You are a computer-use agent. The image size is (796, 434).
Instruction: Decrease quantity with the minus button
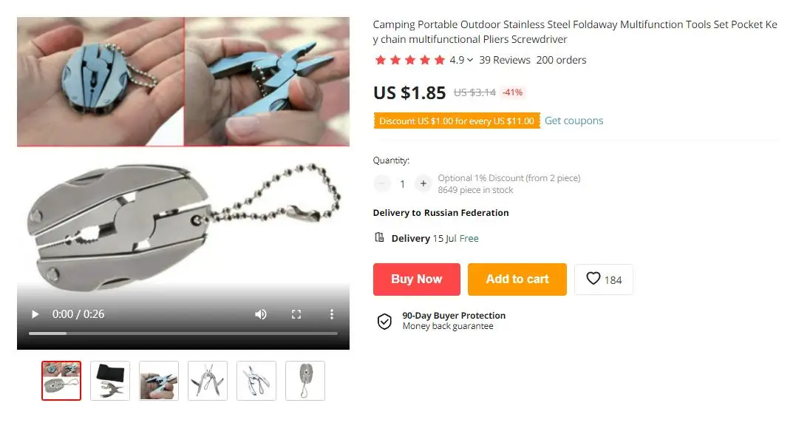(382, 184)
